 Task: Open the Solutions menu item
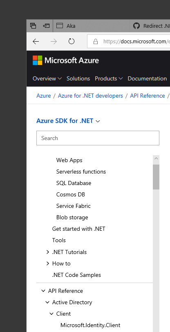tap(78, 78)
